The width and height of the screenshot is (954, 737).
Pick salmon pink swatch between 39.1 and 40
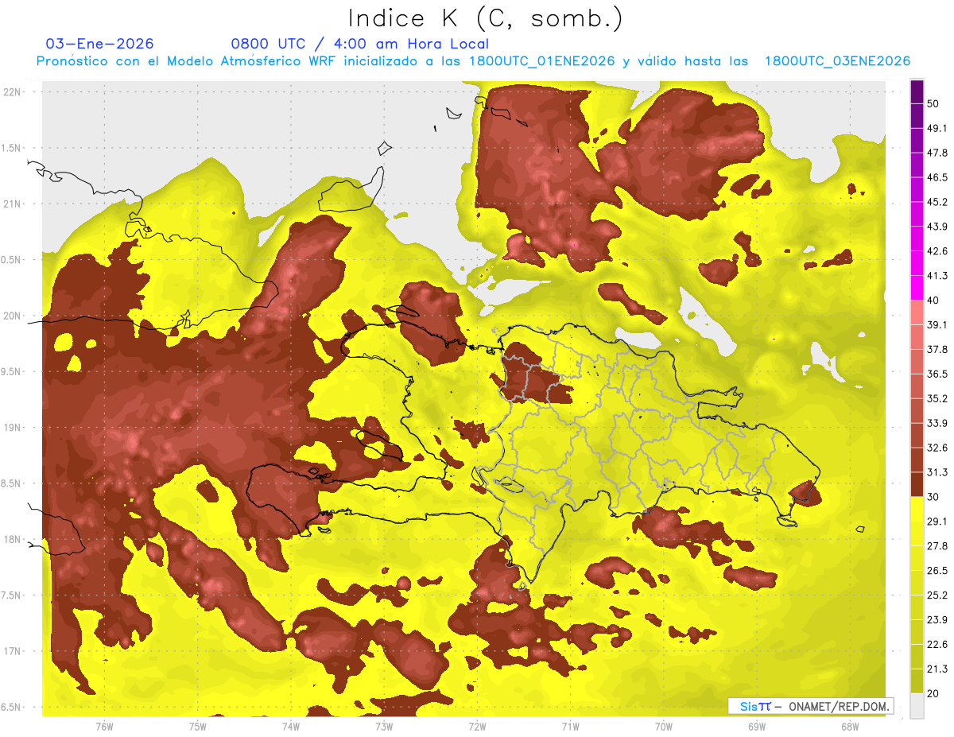[917, 312]
